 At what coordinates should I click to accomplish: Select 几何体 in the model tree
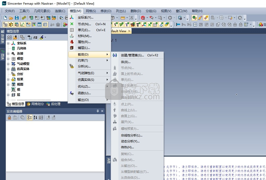(22, 48)
